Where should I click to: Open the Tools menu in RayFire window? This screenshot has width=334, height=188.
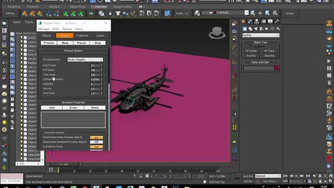(x=56, y=29)
